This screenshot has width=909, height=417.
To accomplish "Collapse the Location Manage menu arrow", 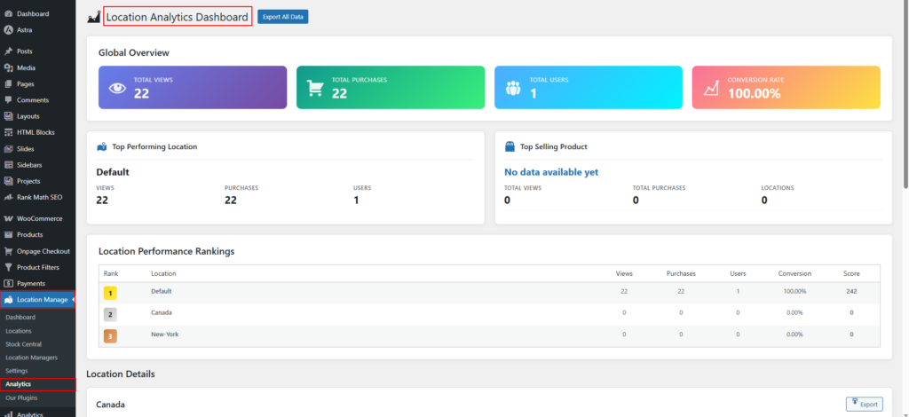I will click(x=74, y=300).
